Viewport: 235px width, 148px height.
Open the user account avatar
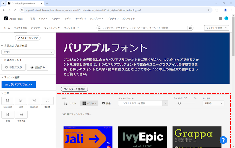pyautogui.click(x=226, y=18)
